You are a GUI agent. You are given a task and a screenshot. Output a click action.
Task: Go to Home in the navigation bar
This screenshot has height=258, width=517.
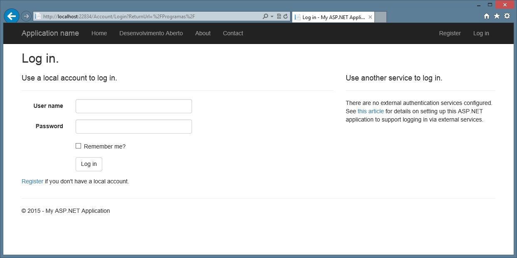99,33
